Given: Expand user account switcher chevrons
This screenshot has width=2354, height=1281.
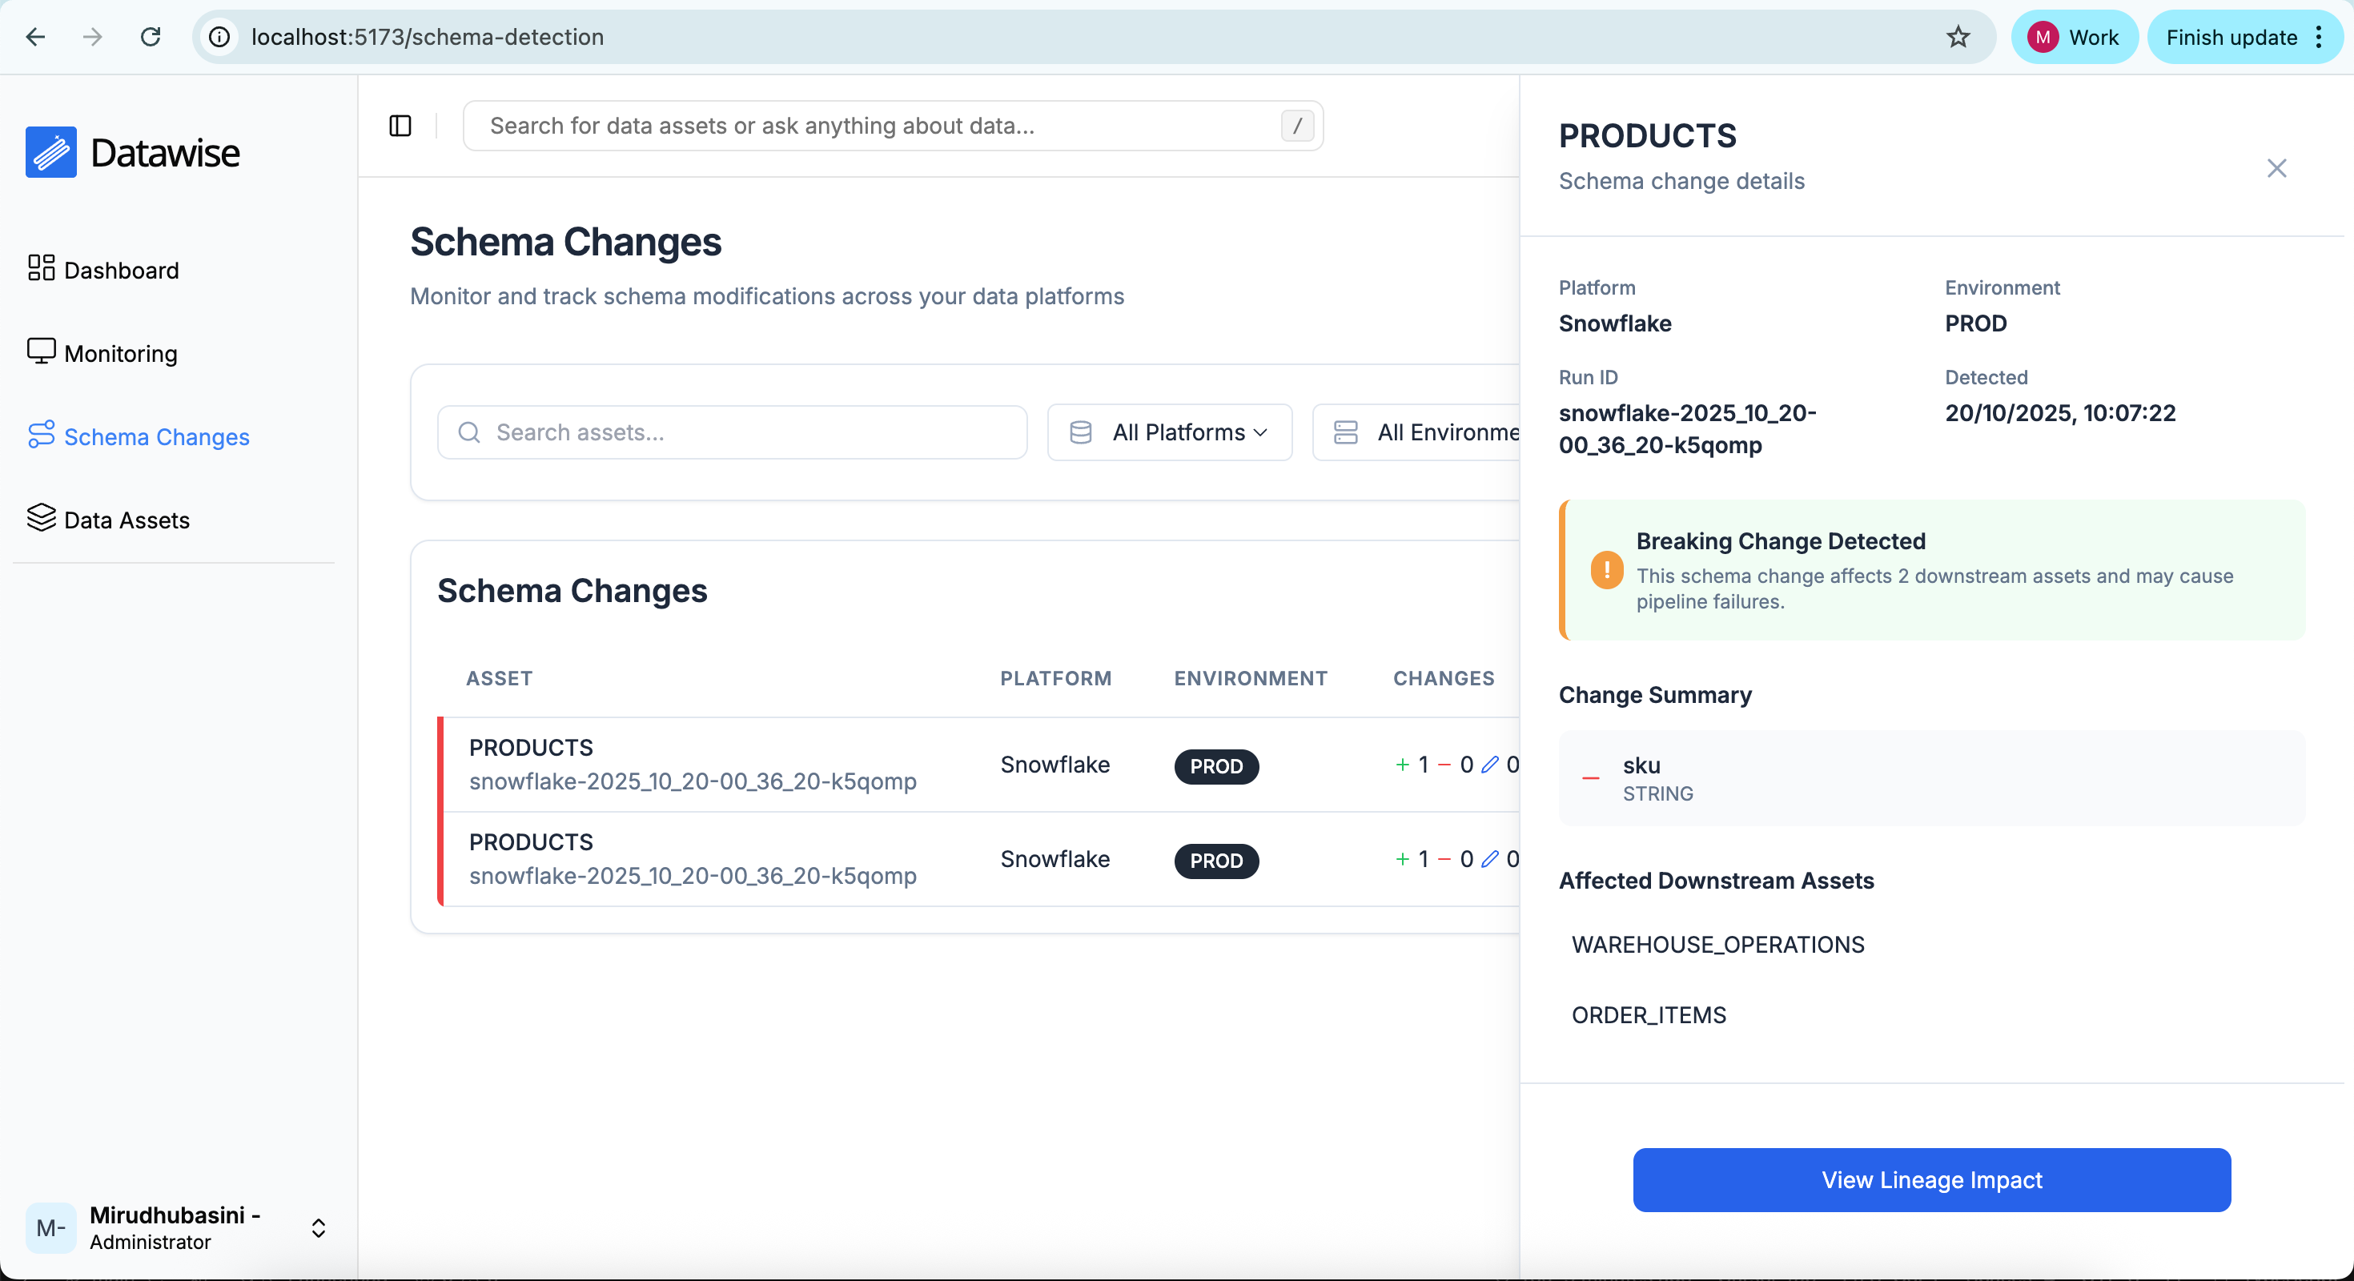Looking at the screenshot, I should pyautogui.click(x=318, y=1228).
